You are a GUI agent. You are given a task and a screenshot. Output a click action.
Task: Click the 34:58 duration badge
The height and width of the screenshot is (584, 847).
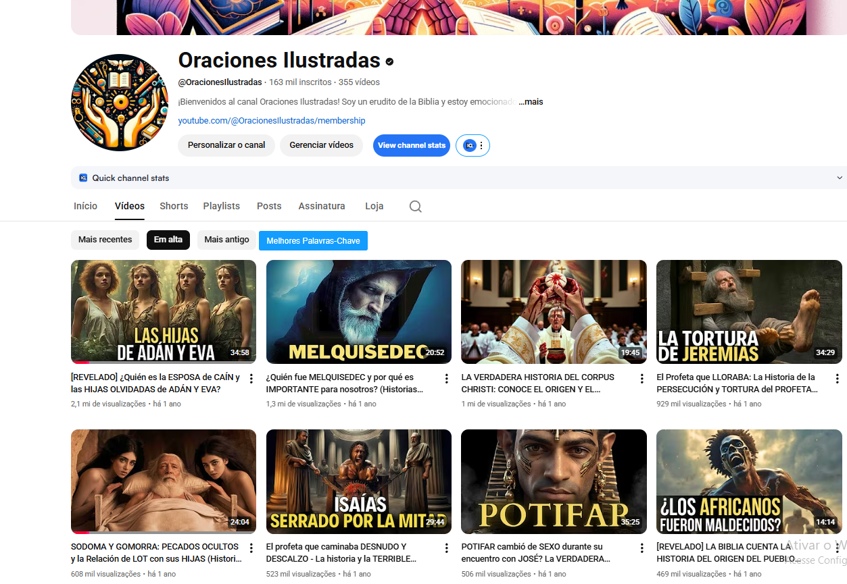(239, 352)
